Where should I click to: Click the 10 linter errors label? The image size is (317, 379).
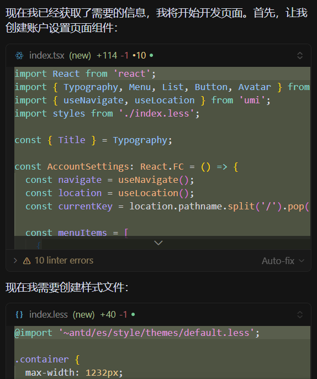coord(64,261)
